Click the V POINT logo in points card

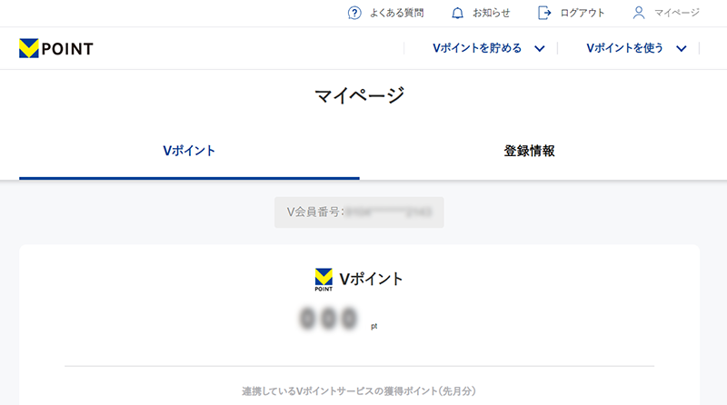[324, 280]
